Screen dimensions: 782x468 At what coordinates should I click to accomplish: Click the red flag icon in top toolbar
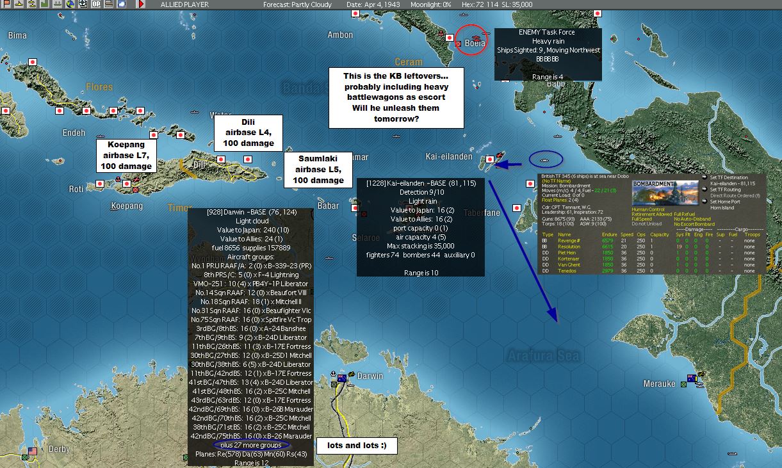(6, 4)
